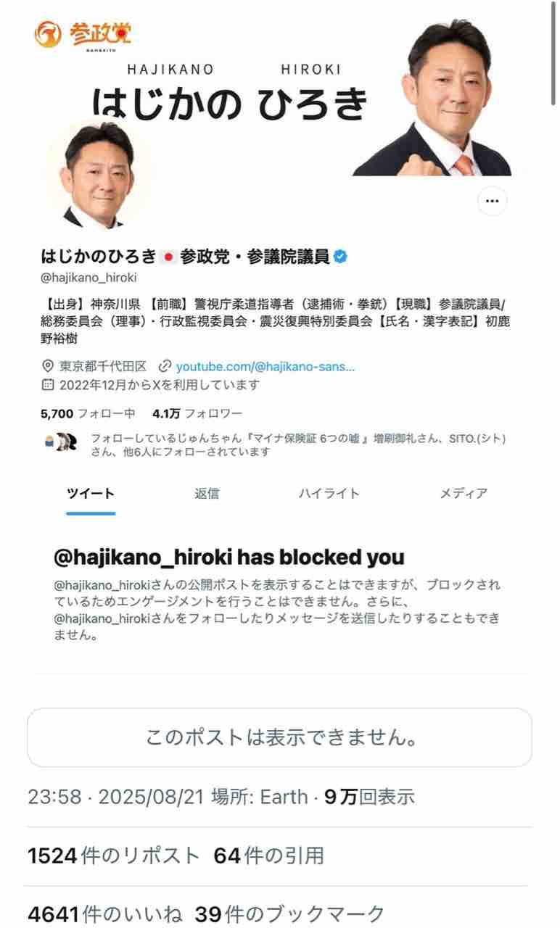
Task: Click the このポストは表示できません box
Action: click(280, 738)
